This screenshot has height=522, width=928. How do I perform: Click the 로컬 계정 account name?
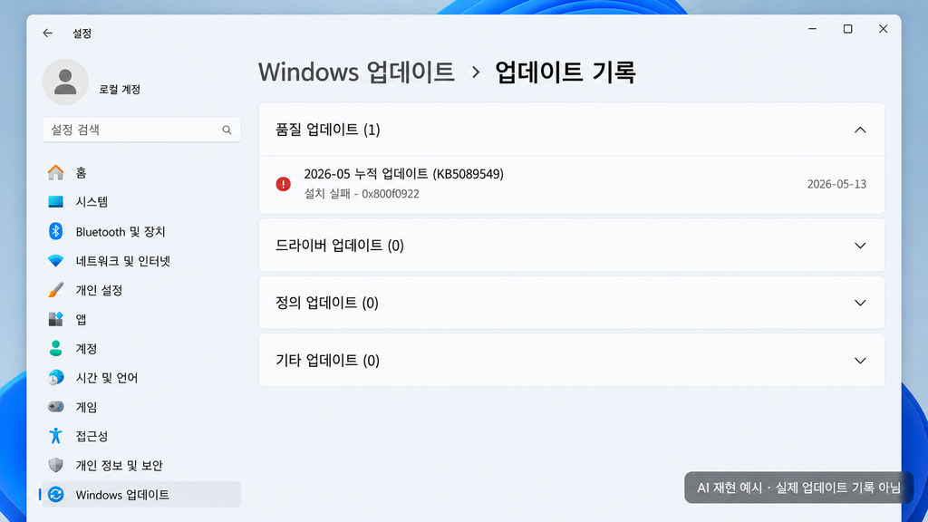[x=120, y=90]
